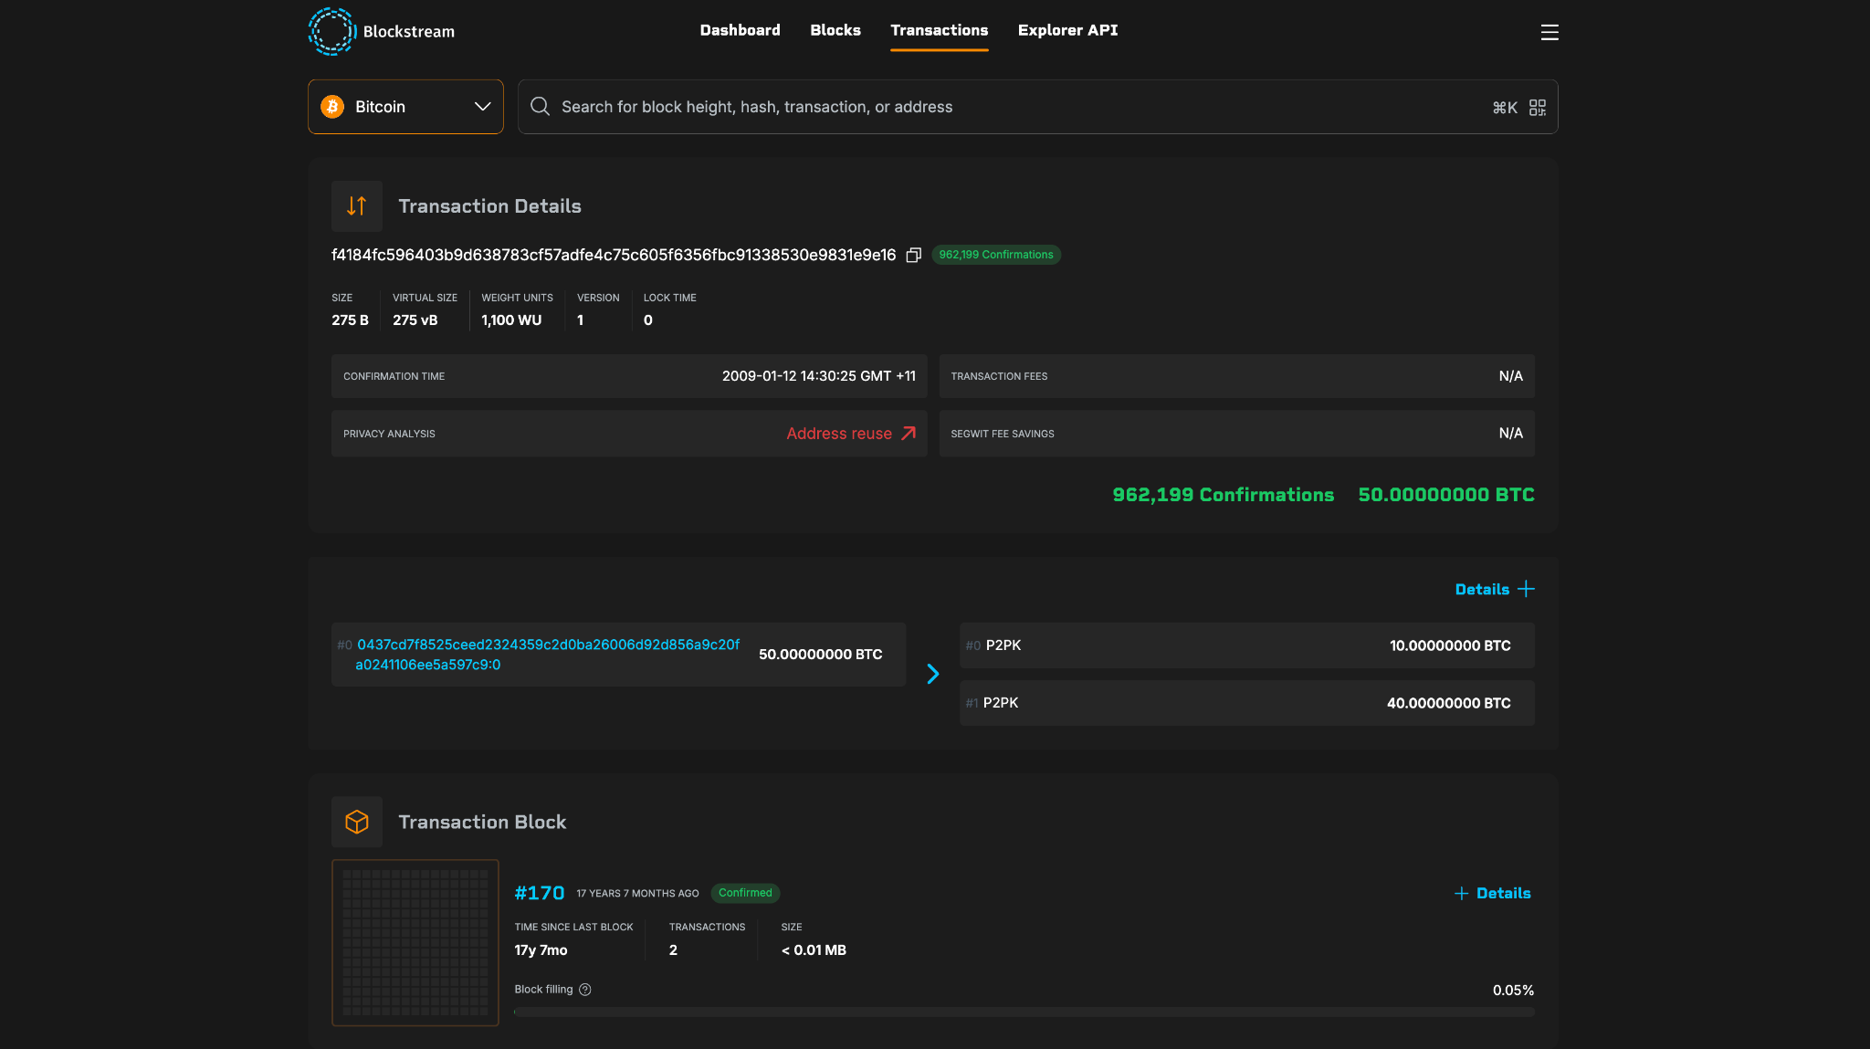The height and width of the screenshot is (1049, 1870).
Task: Click the input amount 50.00000000 BTC
Action: coord(820,655)
